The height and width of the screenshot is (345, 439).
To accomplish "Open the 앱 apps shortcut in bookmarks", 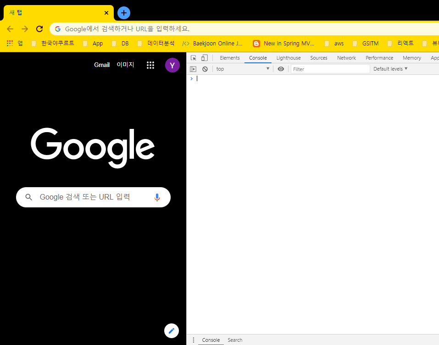I will point(15,44).
